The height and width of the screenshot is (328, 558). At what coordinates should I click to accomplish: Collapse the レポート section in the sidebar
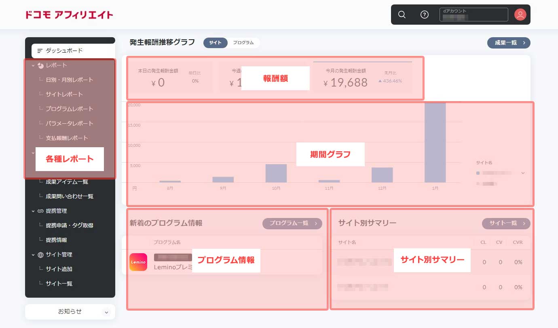tap(33, 65)
